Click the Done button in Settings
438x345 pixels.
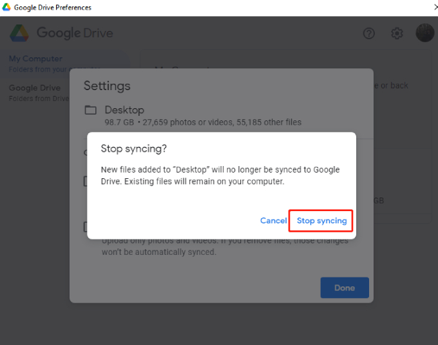345,288
